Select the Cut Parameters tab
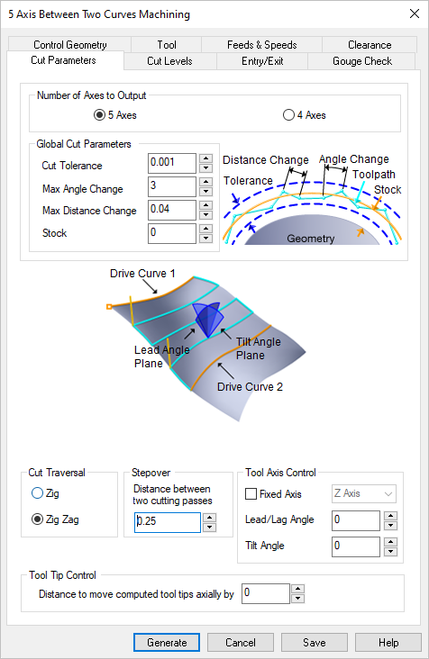 (x=63, y=60)
